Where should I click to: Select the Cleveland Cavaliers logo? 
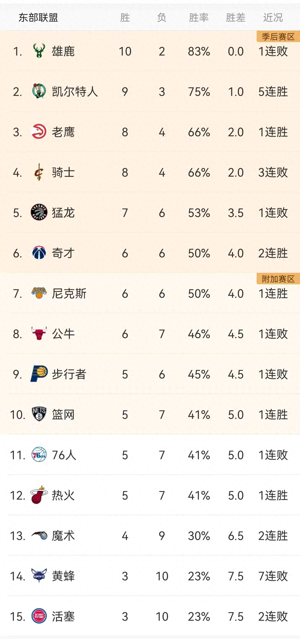pyautogui.click(x=39, y=172)
